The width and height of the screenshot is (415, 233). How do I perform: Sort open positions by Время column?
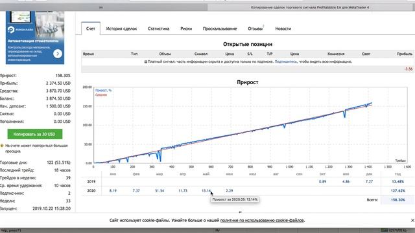(88, 54)
